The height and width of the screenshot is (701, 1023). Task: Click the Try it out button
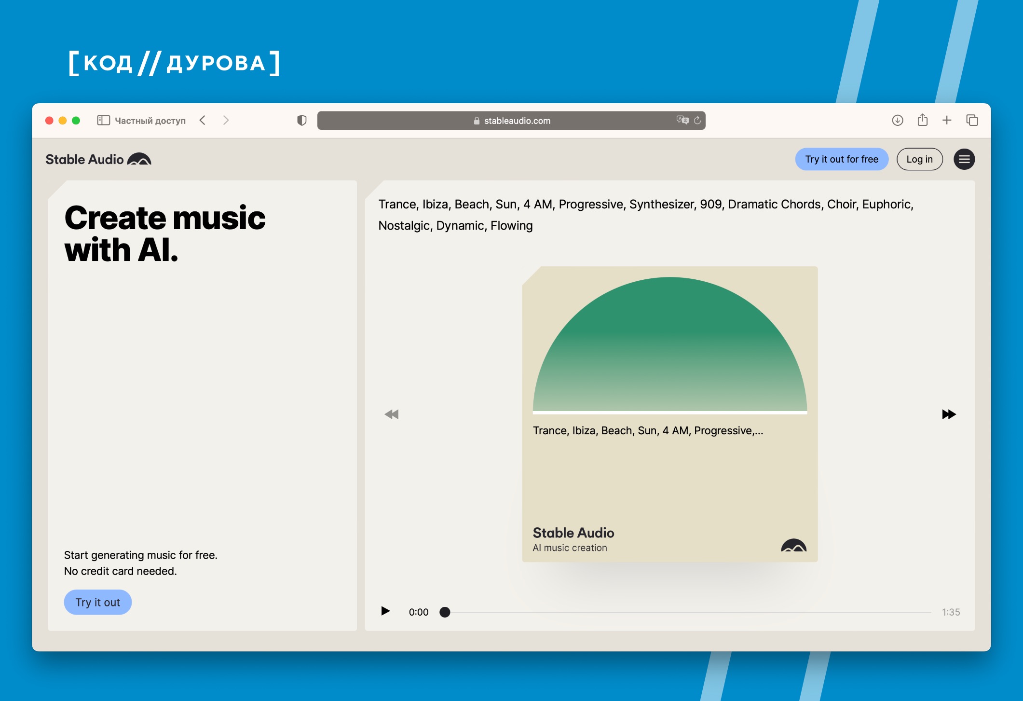tap(98, 602)
